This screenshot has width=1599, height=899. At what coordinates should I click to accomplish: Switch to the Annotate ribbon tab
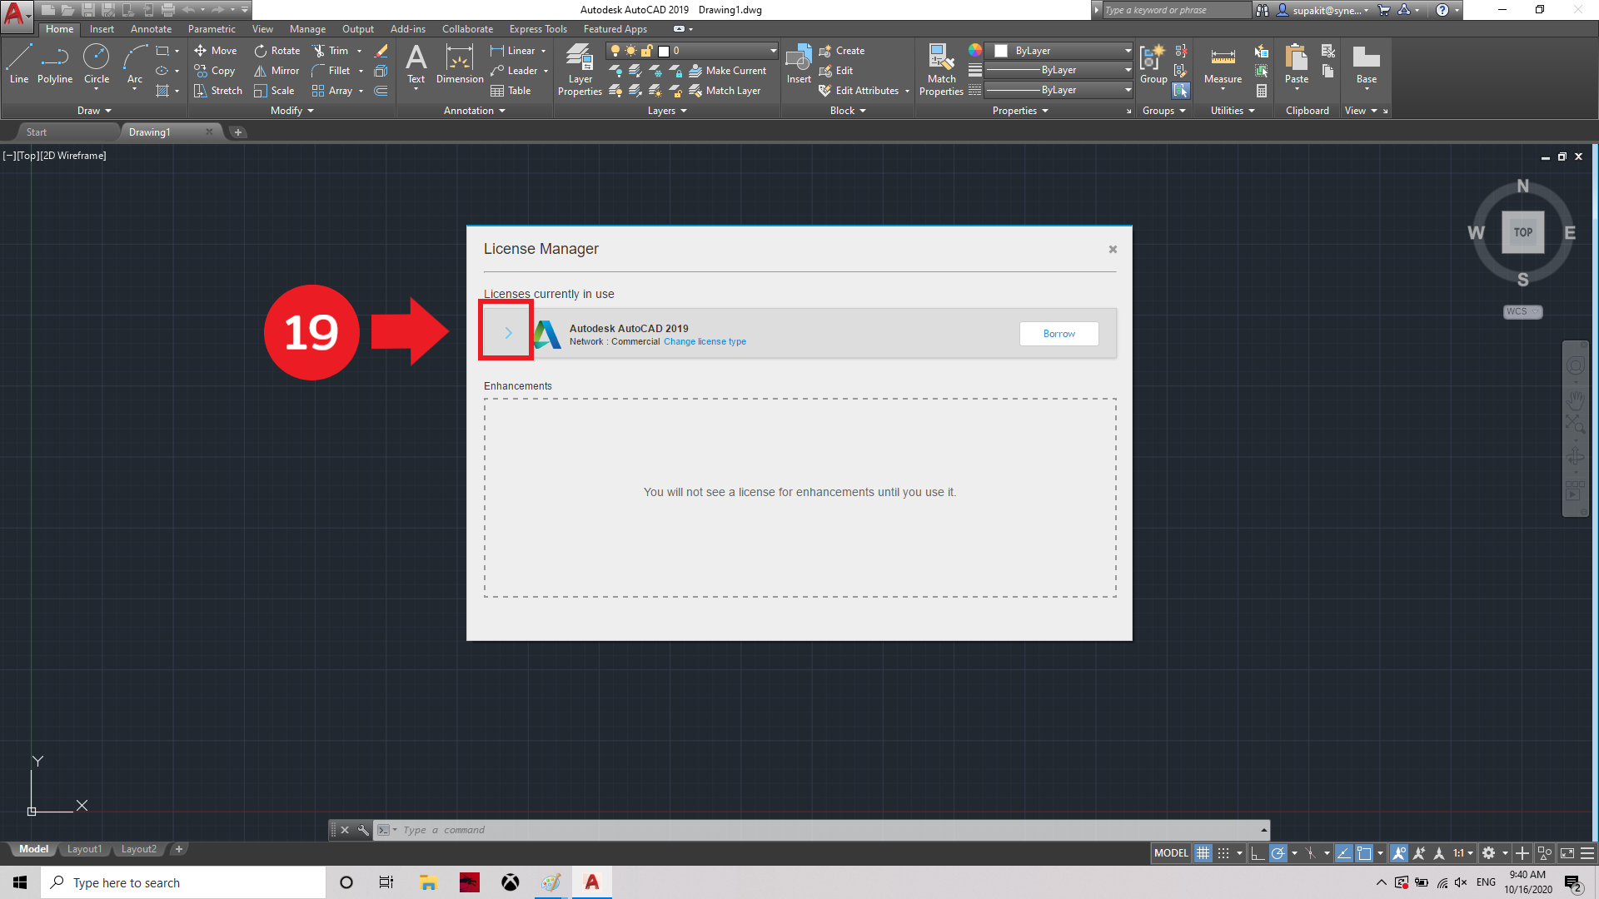[151, 29]
